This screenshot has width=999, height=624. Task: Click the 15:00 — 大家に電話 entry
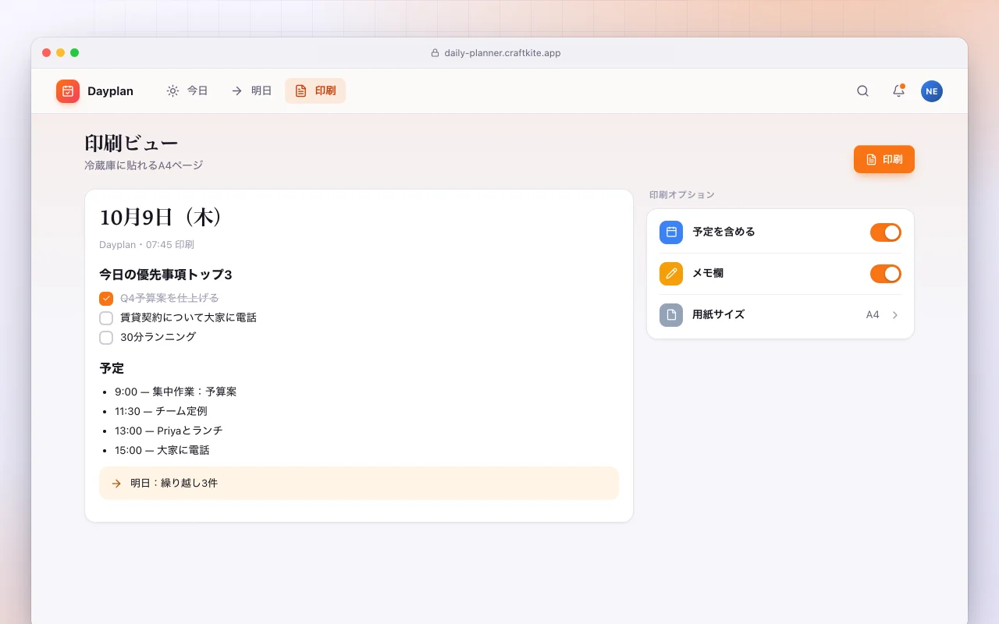pyautogui.click(x=162, y=450)
